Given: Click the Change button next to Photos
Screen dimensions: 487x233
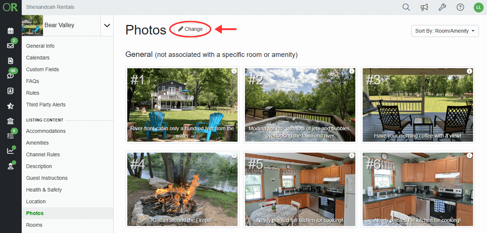Looking at the screenshot, I should point(190,29).
